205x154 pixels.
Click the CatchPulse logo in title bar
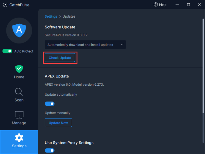pos(5,5)
